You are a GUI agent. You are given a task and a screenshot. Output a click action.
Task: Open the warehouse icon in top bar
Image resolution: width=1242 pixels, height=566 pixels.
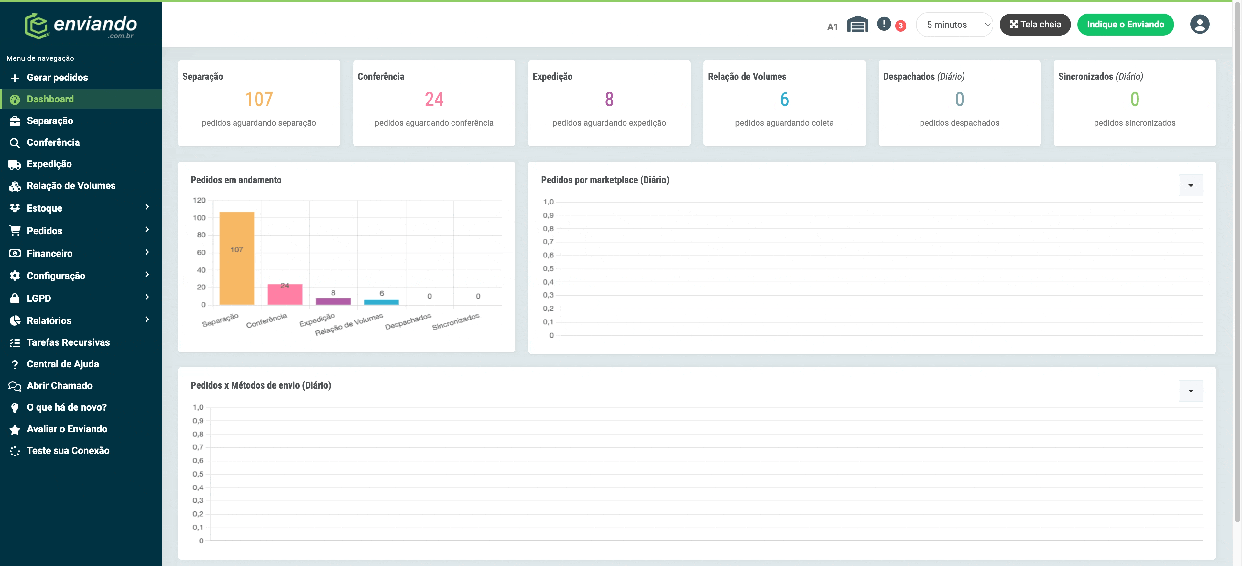[x=858, y=24]
